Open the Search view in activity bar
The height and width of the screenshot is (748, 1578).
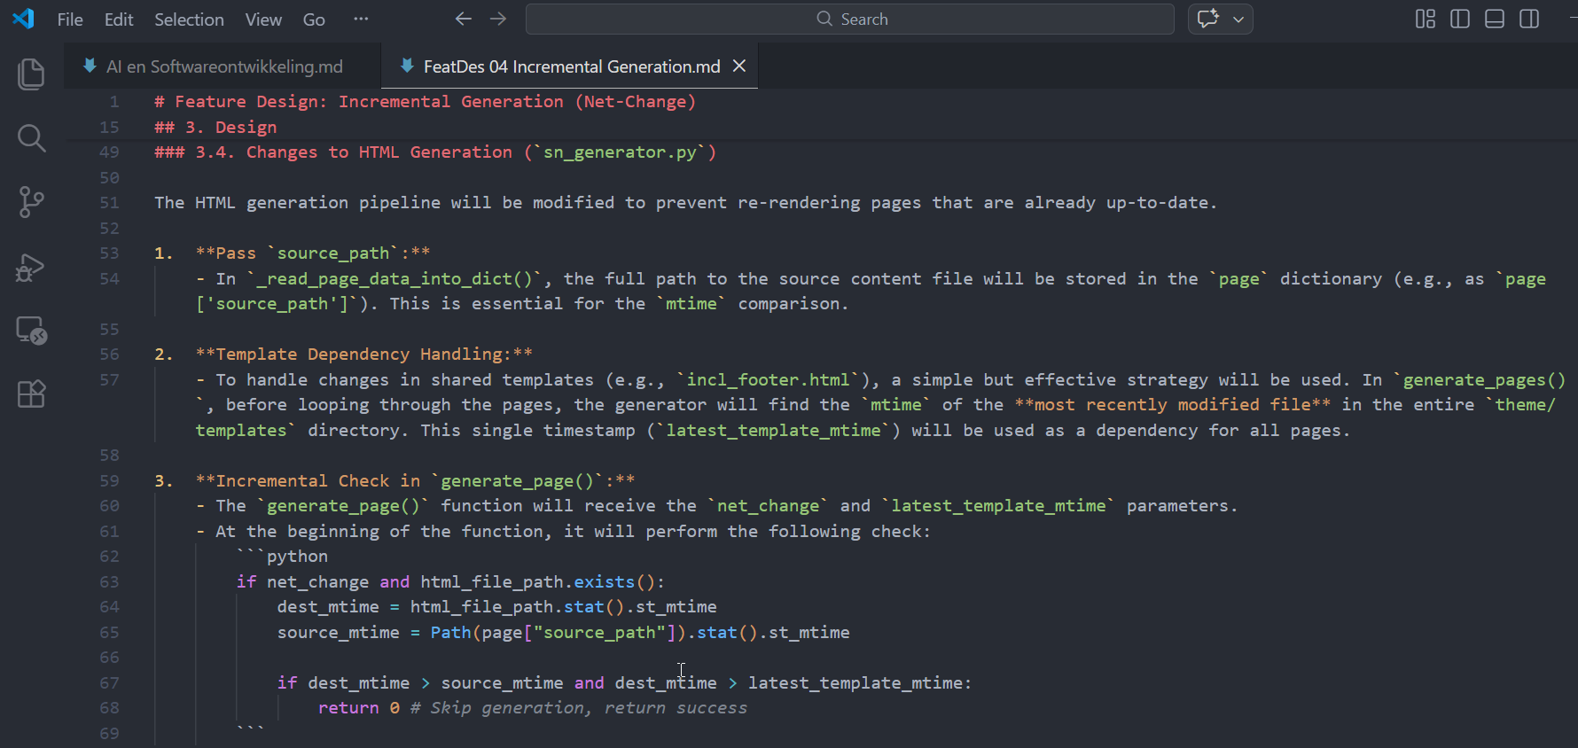pyautogui.click(x=31, y=138)
